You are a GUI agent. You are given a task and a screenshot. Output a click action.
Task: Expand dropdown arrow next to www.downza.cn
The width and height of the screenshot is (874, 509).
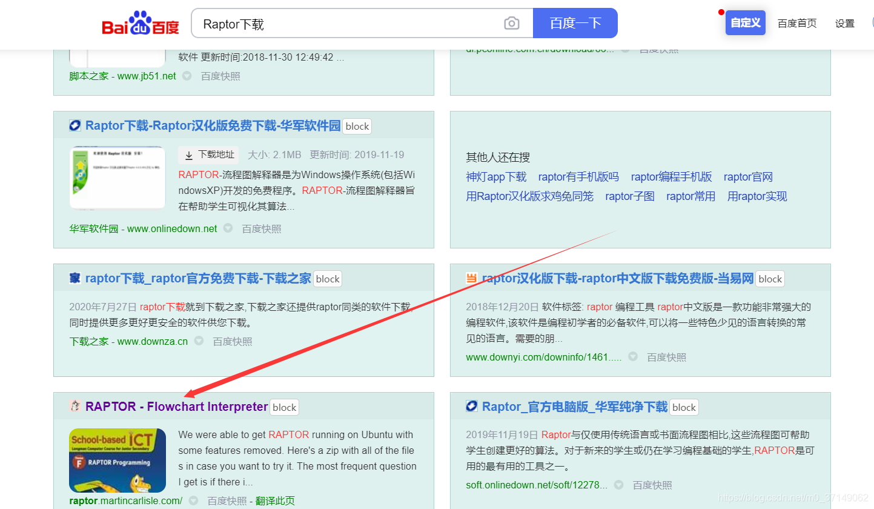[199, 341]
